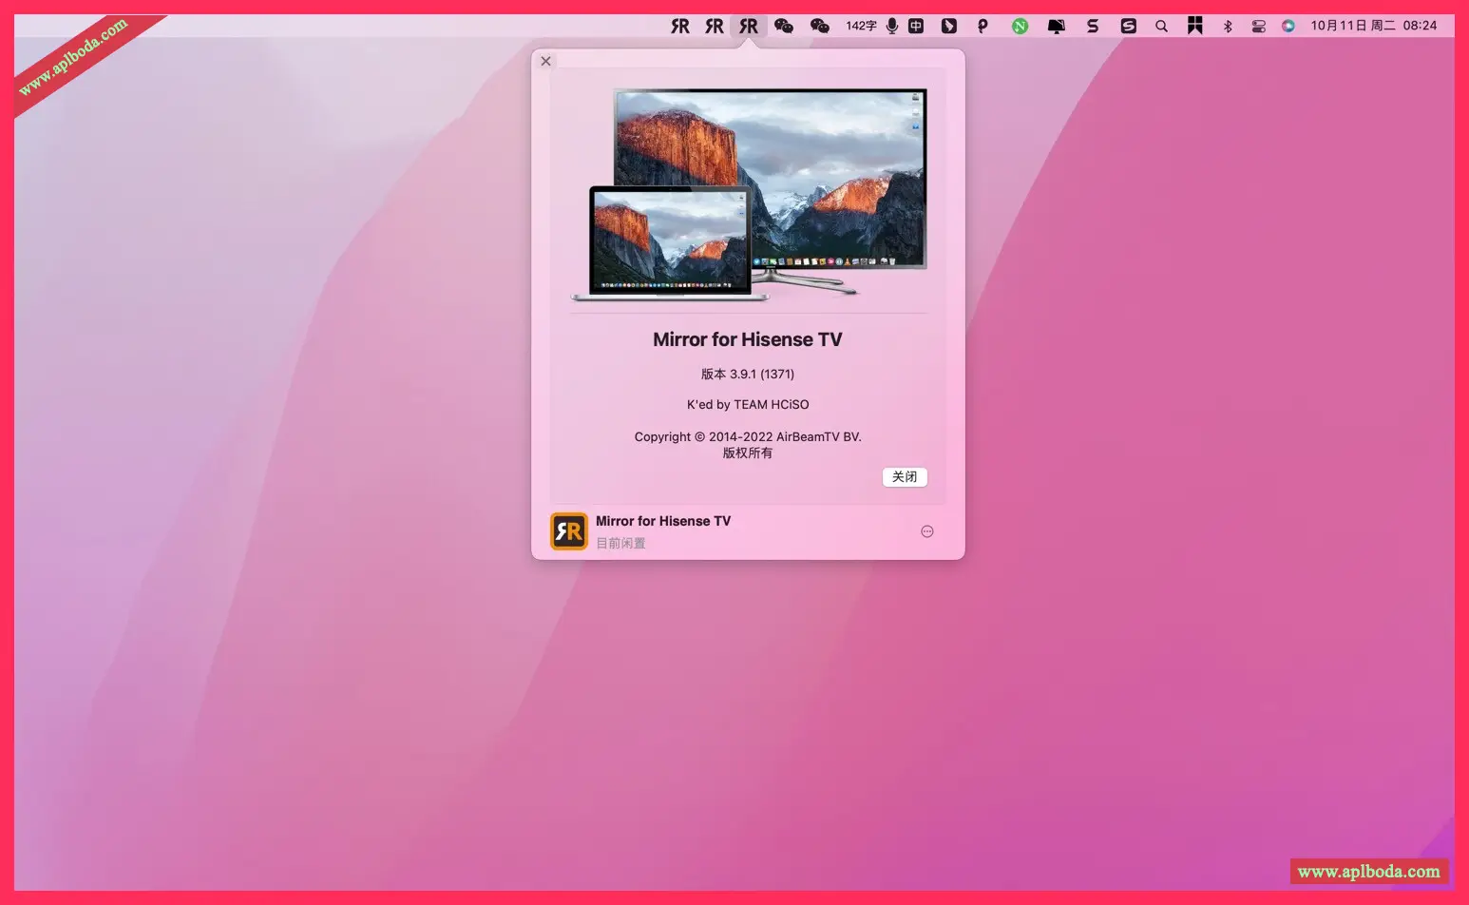The width and height of the screenshot is (1469, 905).
Task: Click the display monitor menu bar icon
Action: tap(1056, 26)
